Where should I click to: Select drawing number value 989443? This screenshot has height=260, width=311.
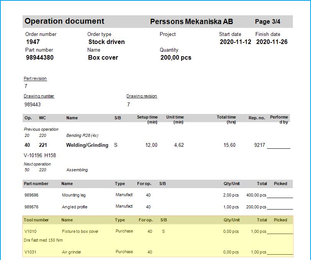(x=33, y=104)
